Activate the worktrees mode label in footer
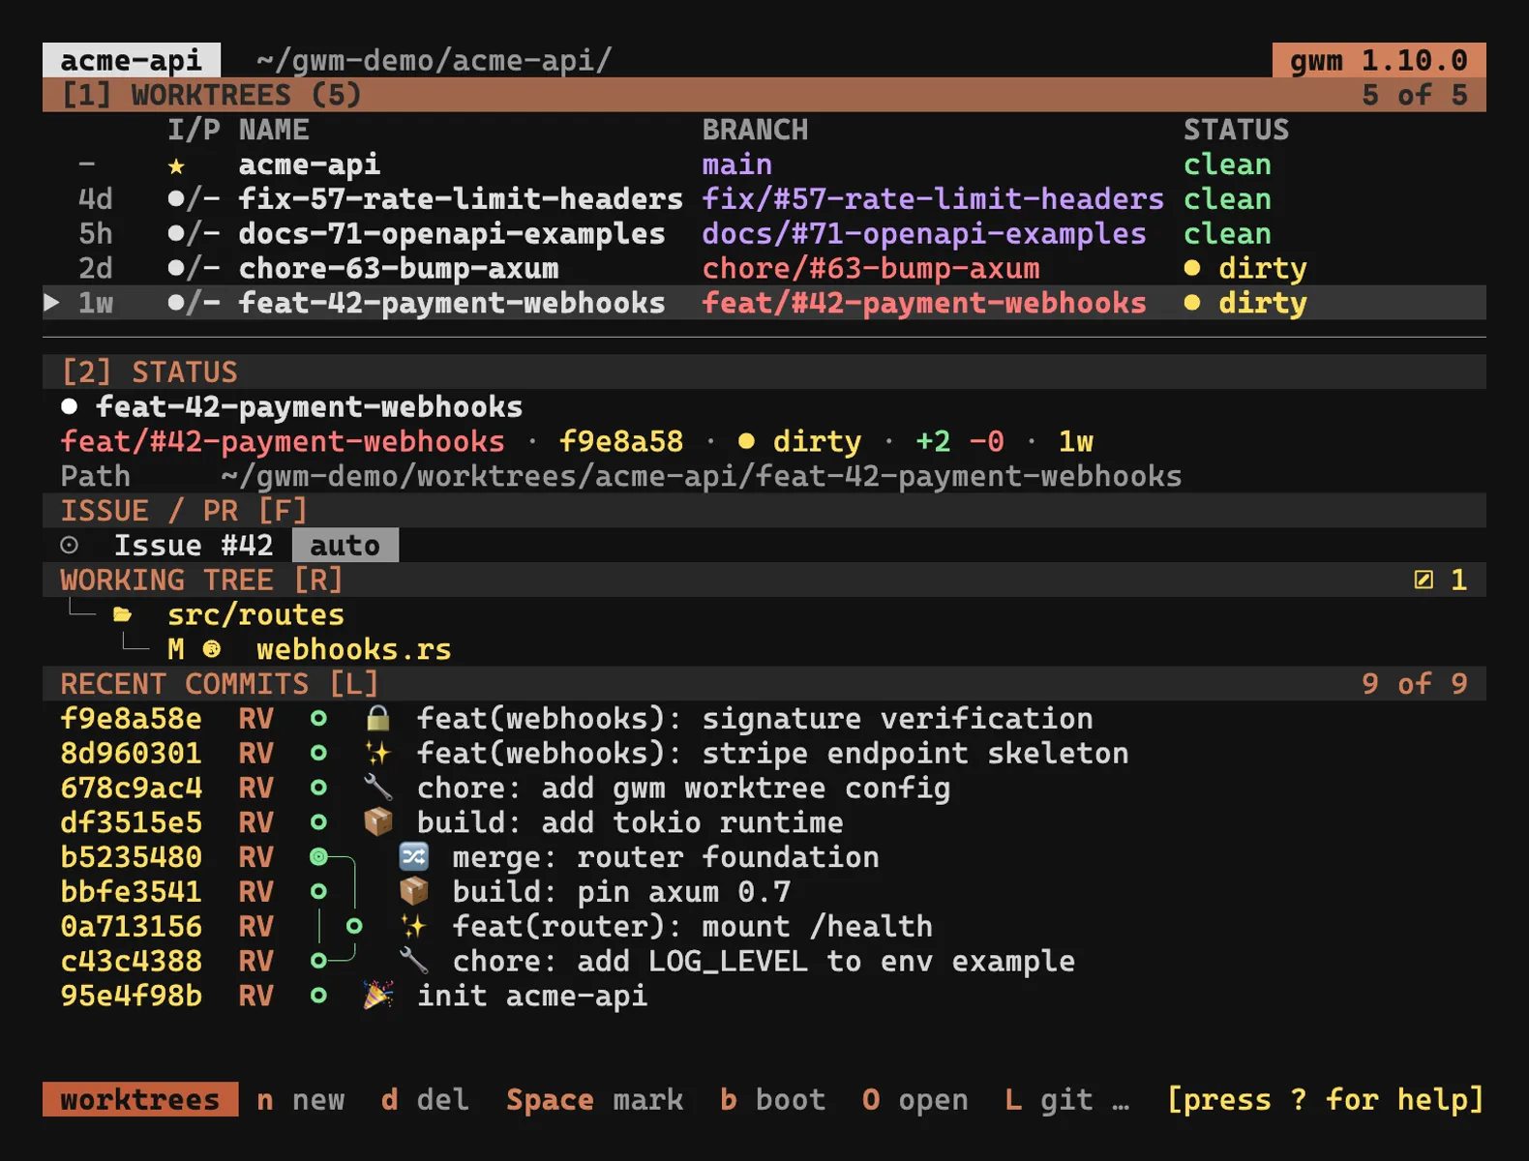Screen dimensions: 1529x1161 coord(140,1099)
